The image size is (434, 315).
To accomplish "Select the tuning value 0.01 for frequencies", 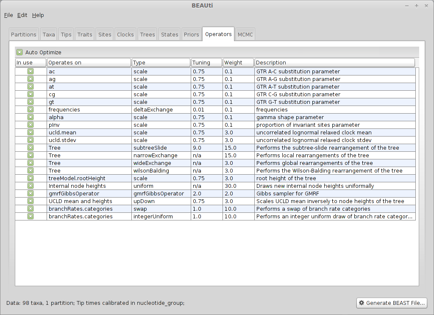I will tap(206, 110).
